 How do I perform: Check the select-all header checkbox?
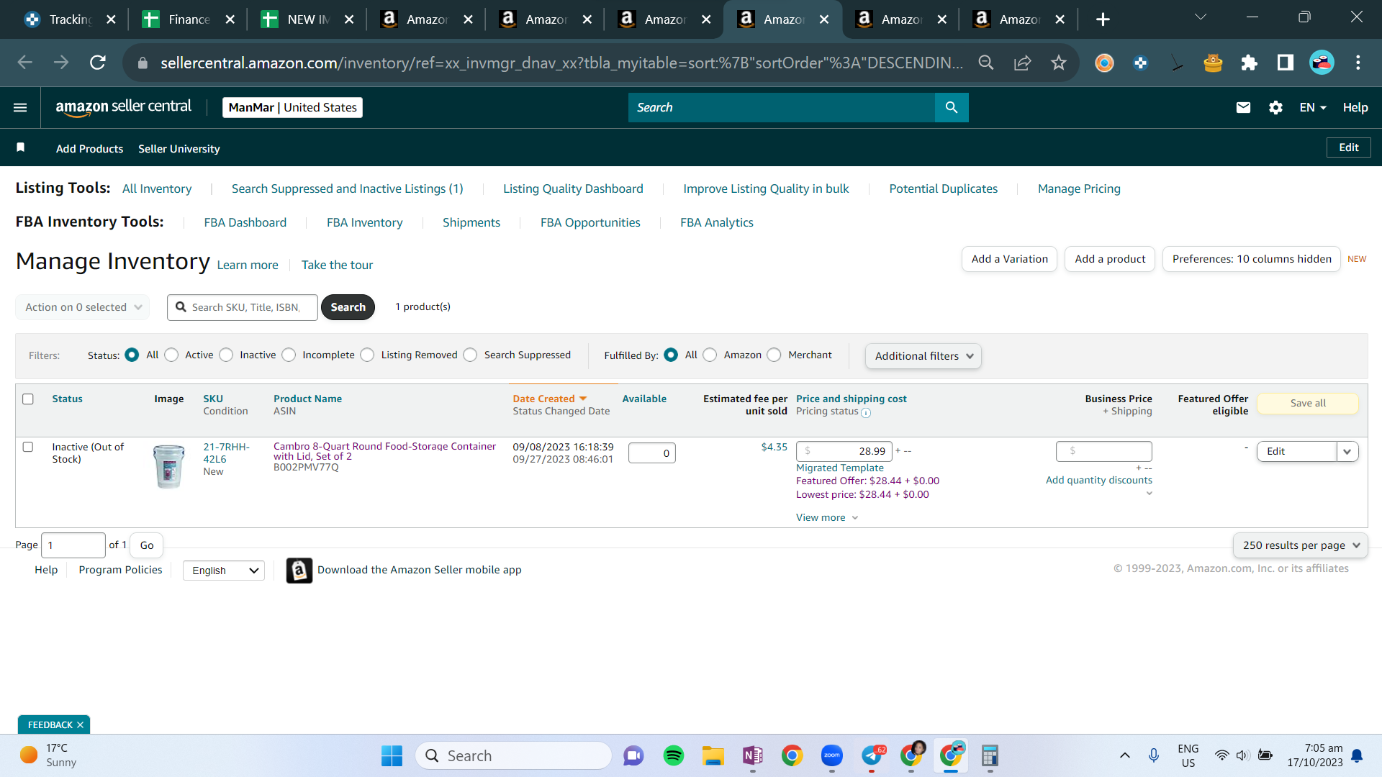point(28,399)
